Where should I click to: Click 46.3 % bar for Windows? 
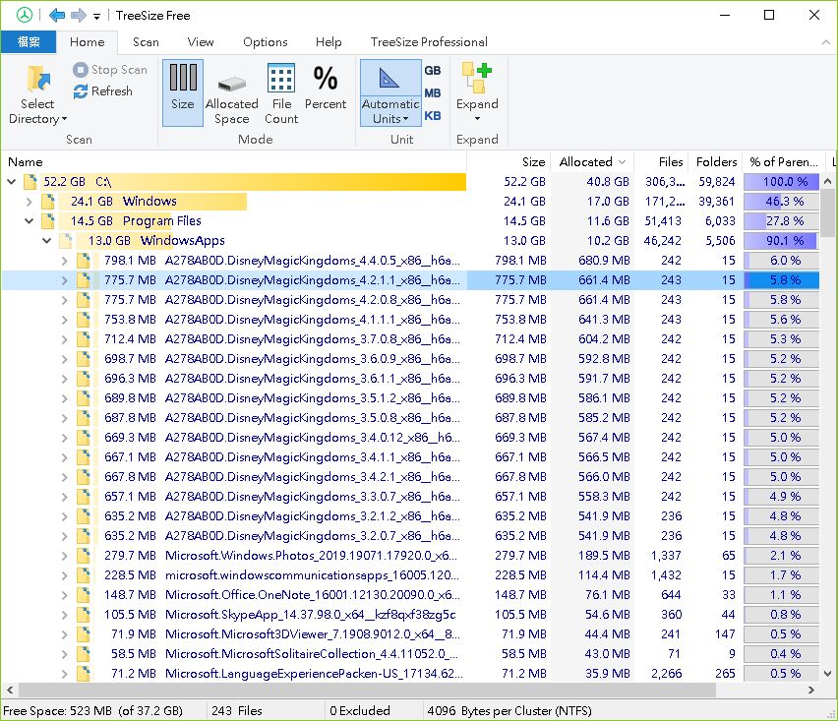pyautogui.click(x=781, y=202)
